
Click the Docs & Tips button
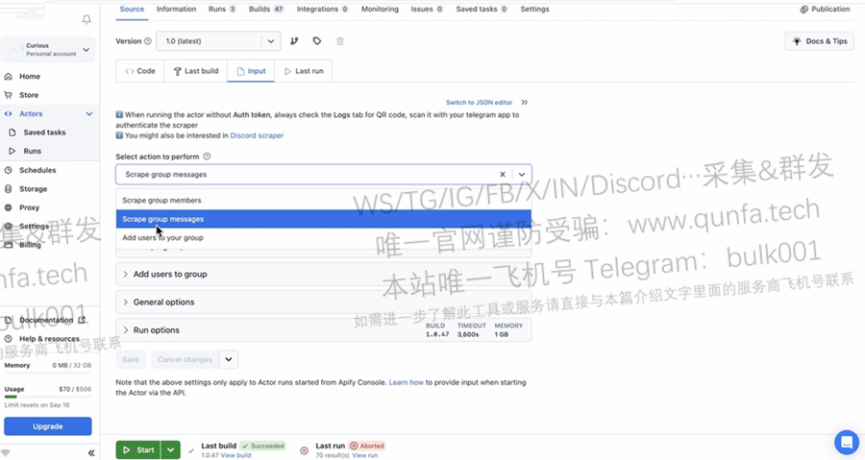819,41
